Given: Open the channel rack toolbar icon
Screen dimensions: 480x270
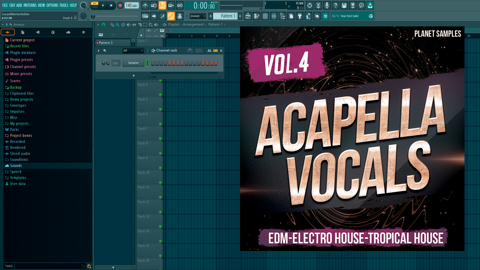Looking at the screenshot, I should tap(265, 16).
